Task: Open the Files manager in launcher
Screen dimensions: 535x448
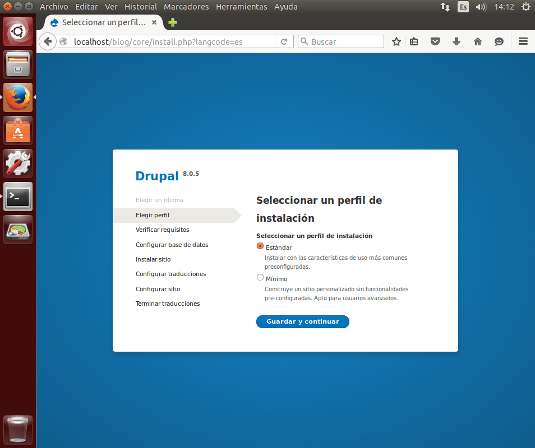Action: tap(18, 64)
